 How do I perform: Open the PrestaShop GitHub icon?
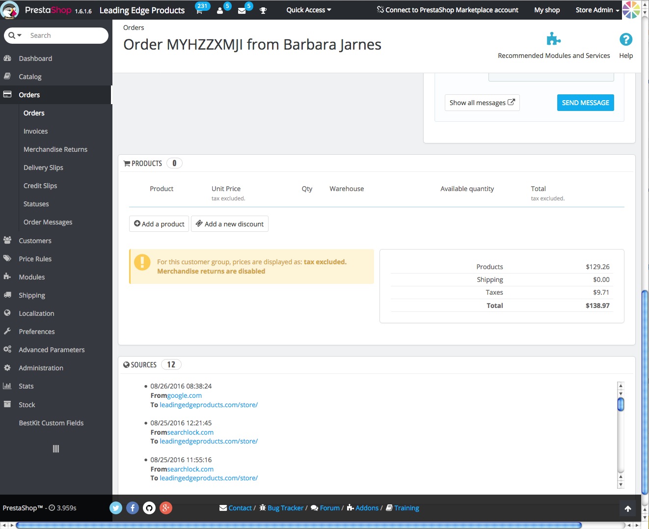point(149,508)
